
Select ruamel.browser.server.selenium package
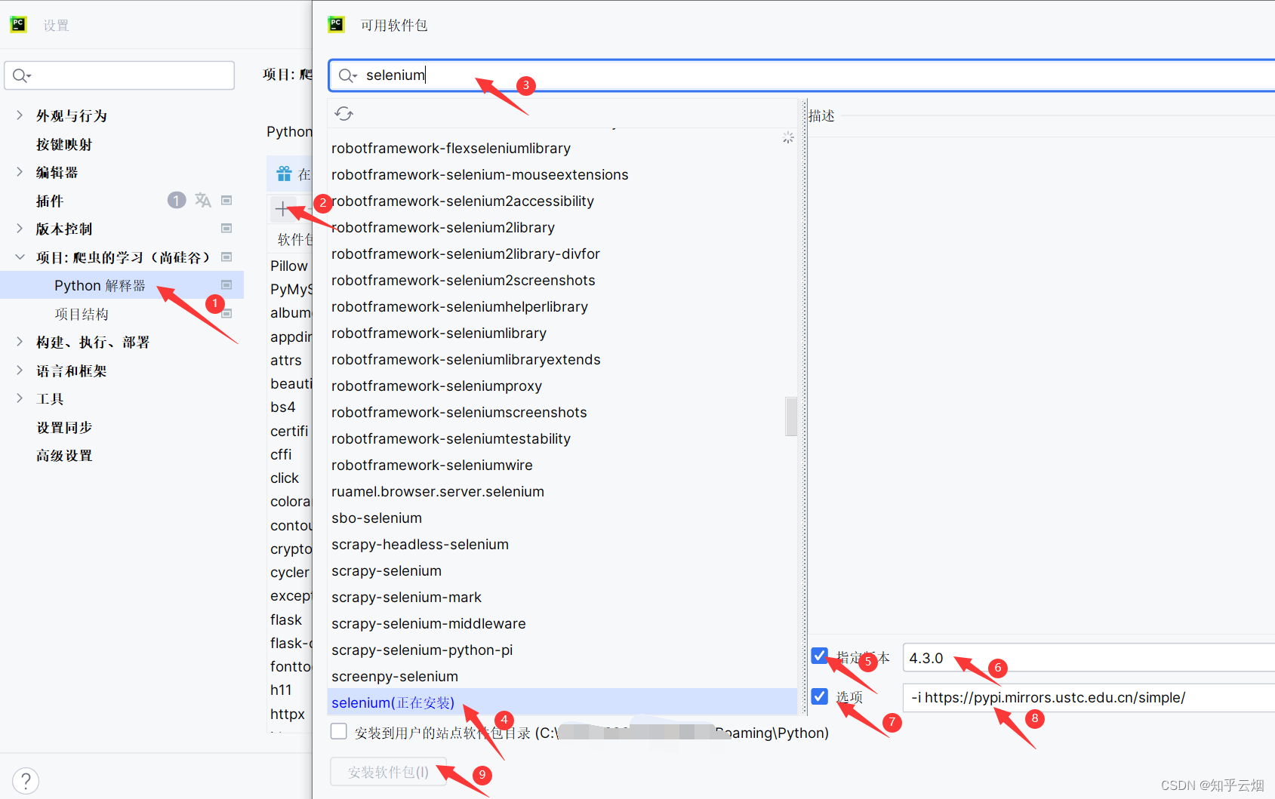click(x=438, y=491)
